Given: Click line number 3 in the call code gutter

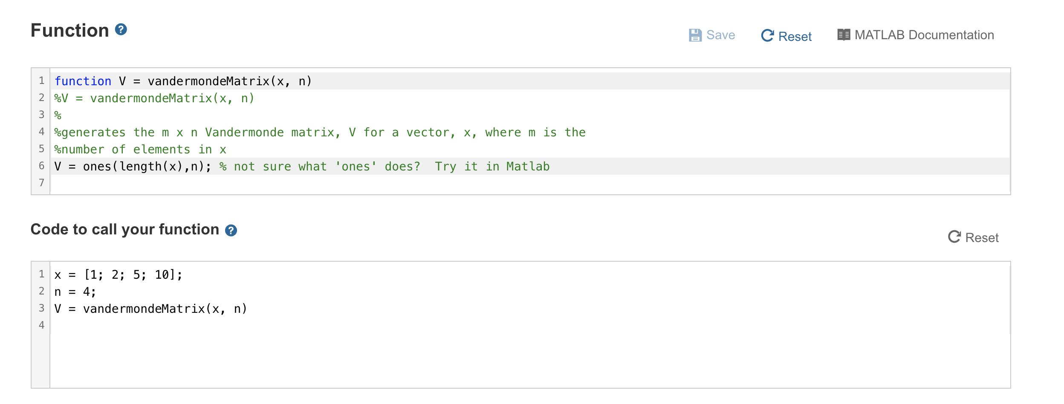Looking at the screenshot, I should click(41, 308).
